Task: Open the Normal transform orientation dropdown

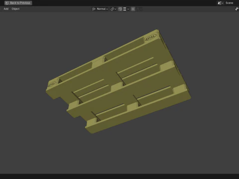Action: (x=100, y=9)
